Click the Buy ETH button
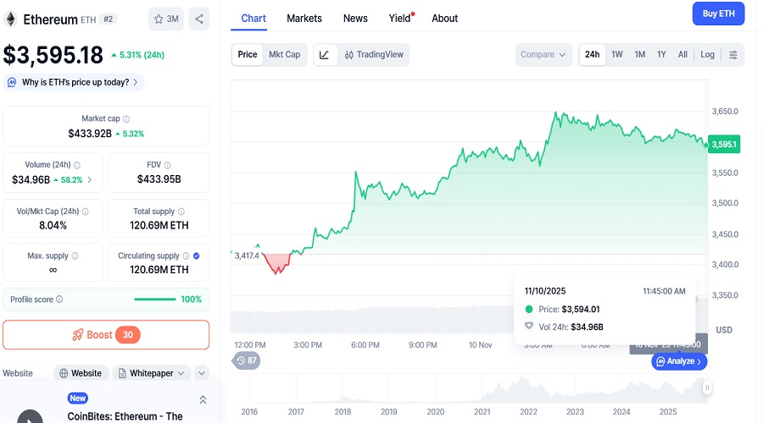Screen dimensions: 763x423 [x=718, y=14]
